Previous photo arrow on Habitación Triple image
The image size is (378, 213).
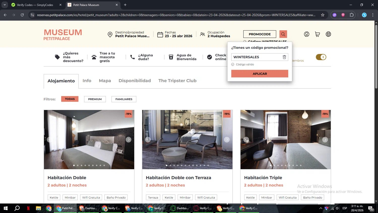(x=246, y=140)
